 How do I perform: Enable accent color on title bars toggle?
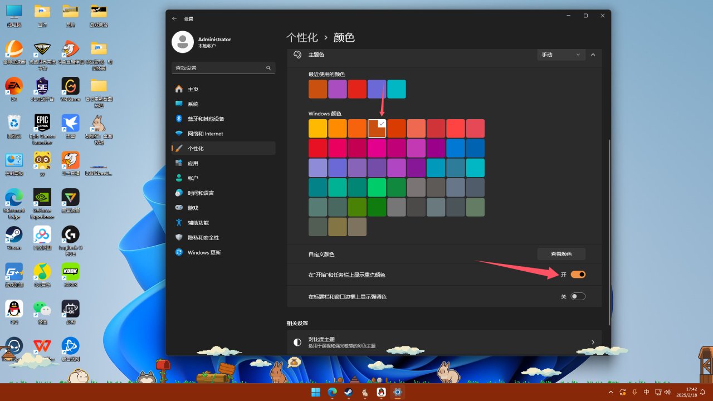tap(578, 296)
